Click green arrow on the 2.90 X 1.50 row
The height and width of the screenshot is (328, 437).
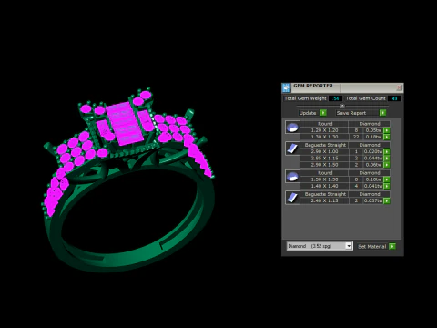[387, 165]
